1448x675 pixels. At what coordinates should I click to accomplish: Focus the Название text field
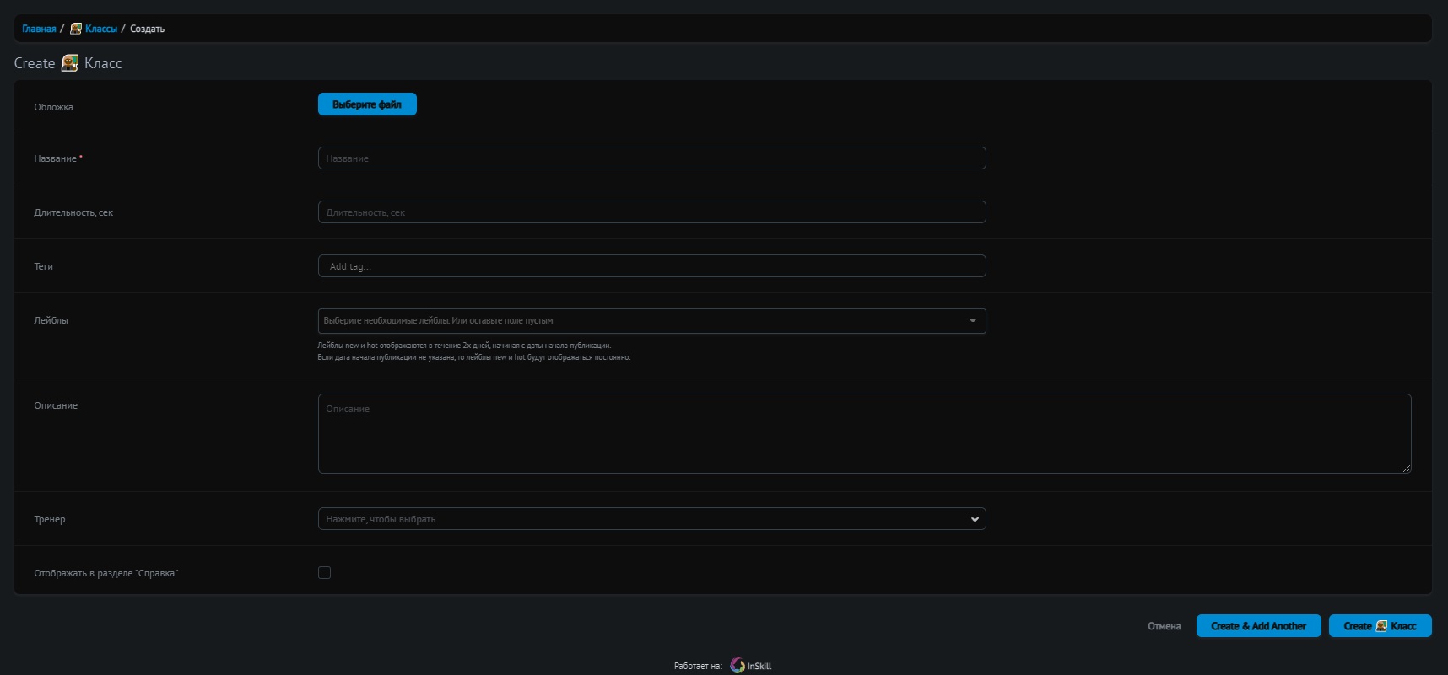pyautogui.click(x=651, y=158)
